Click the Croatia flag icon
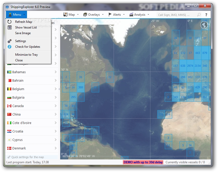 pyautogui.click(x=9, y=131)
